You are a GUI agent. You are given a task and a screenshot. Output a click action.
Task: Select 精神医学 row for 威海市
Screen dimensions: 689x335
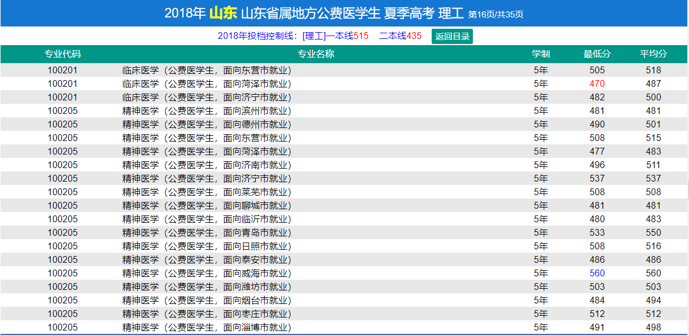click(207, 274)
